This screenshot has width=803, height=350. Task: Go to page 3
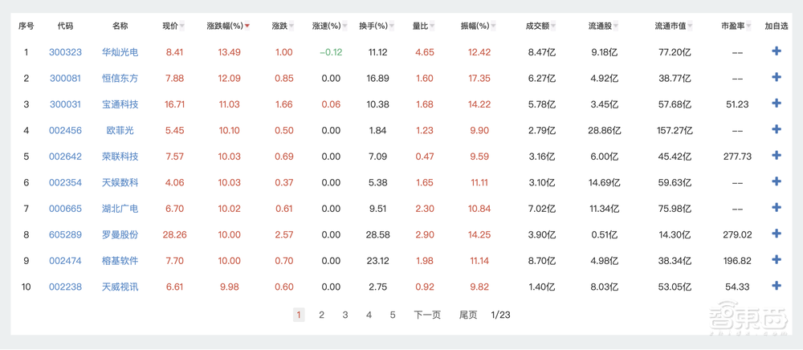(x=345, y=315)
